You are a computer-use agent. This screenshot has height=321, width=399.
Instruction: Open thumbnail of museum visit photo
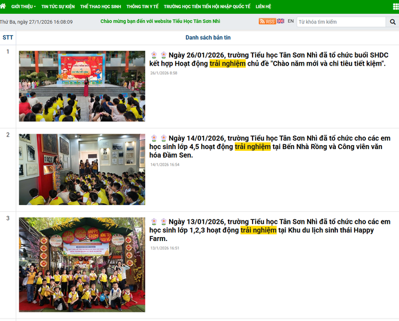coord(82,170)
